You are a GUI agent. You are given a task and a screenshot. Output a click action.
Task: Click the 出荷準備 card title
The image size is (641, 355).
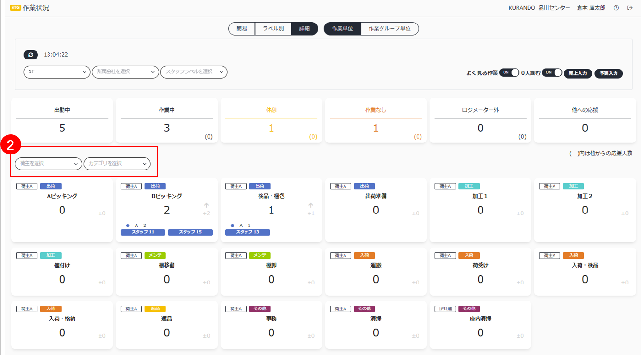coord(376,196)
